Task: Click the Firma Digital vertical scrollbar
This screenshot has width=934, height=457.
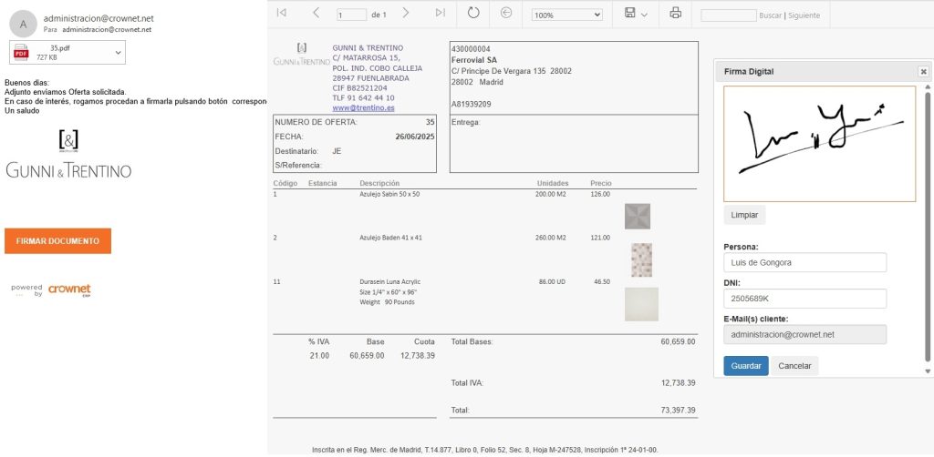Action: point(927,226)
